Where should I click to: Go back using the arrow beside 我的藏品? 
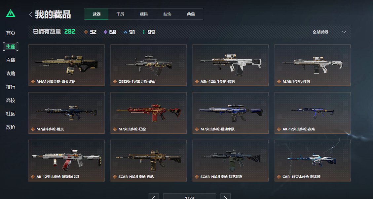(30, 14)
